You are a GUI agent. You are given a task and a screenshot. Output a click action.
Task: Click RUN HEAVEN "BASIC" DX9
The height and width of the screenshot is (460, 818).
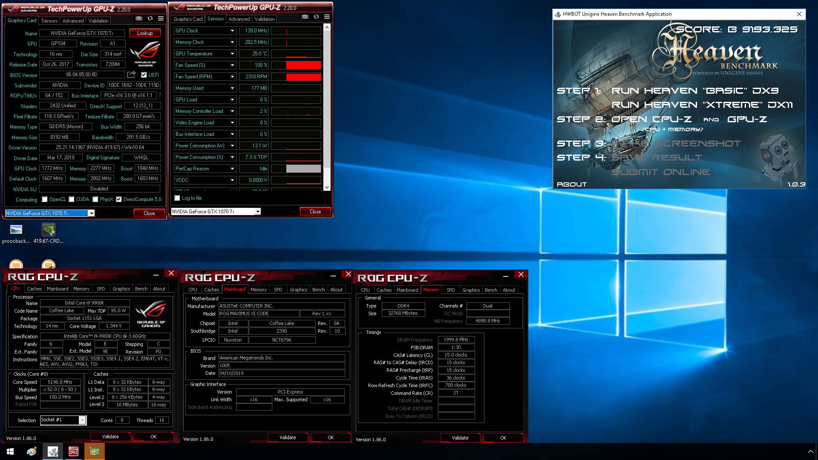point(695,91)
